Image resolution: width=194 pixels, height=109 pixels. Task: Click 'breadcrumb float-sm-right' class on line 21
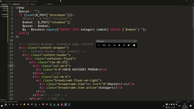(76, 81)
